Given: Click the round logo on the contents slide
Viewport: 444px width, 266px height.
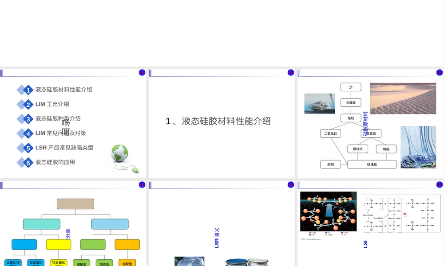Looking at the screenshot, I should coord(142,73).
